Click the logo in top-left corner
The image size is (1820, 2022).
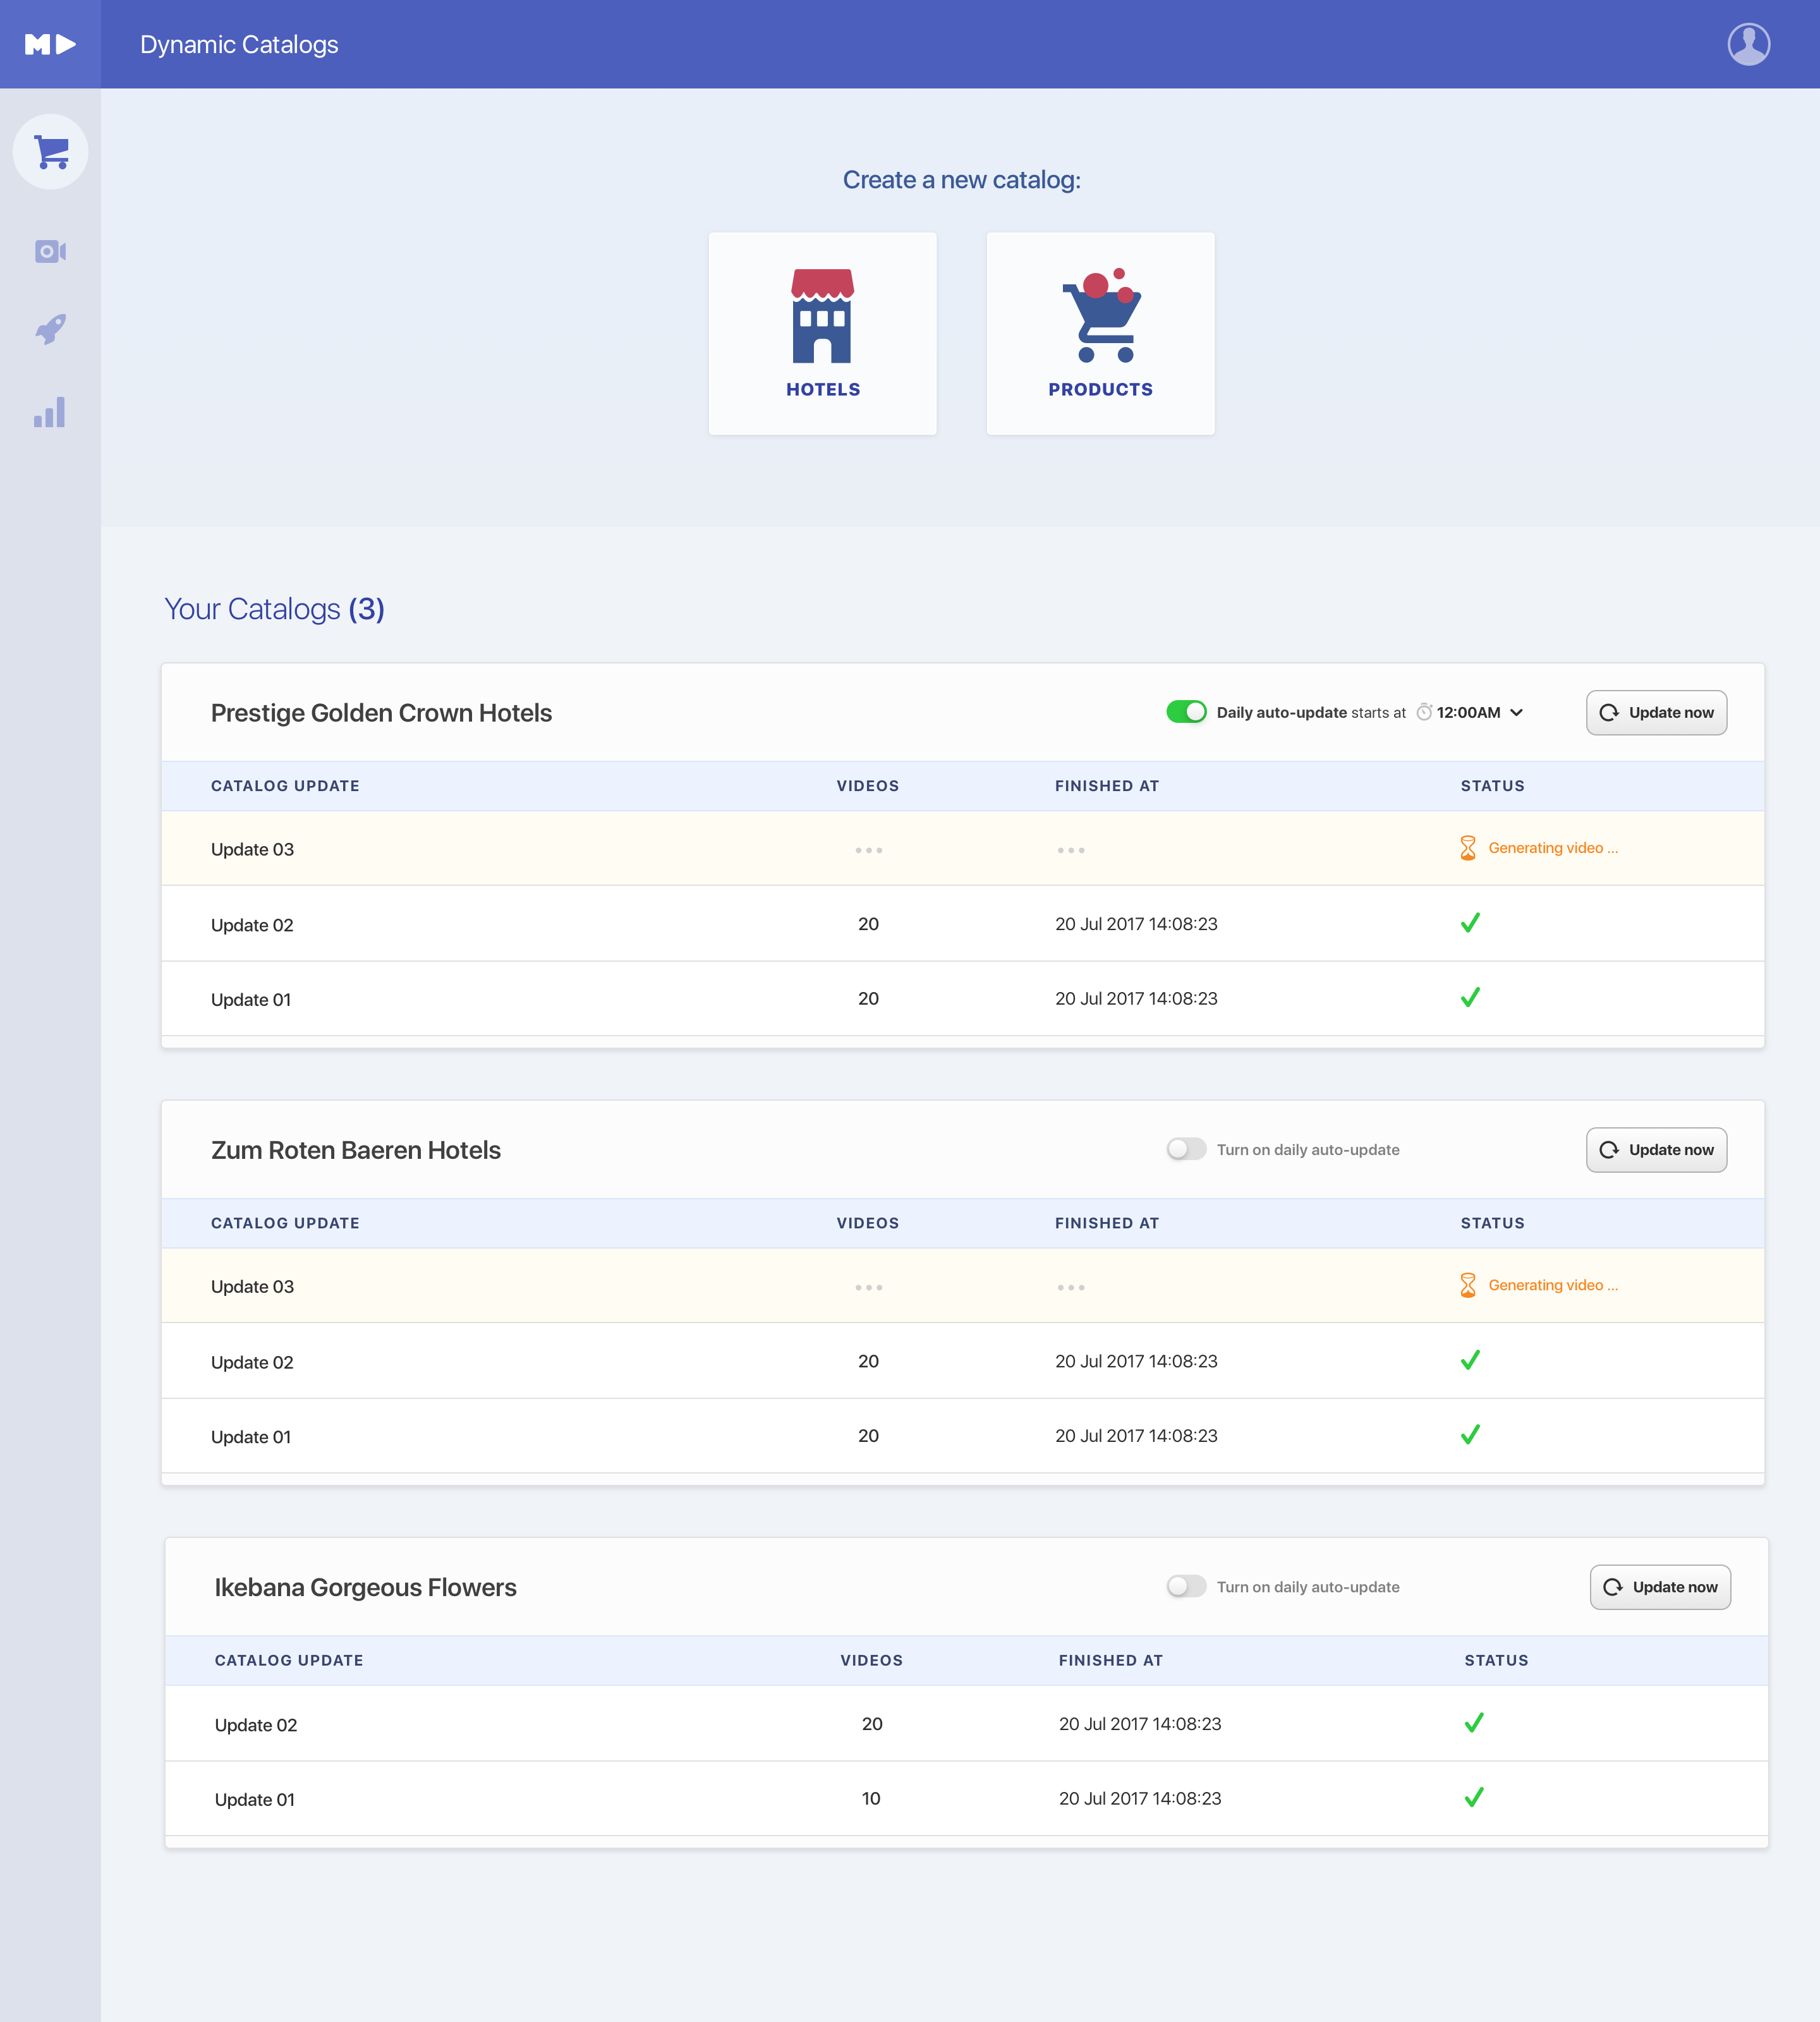[x=50, y=44]
